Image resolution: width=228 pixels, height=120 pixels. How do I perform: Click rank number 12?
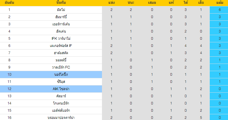[9, 89]
